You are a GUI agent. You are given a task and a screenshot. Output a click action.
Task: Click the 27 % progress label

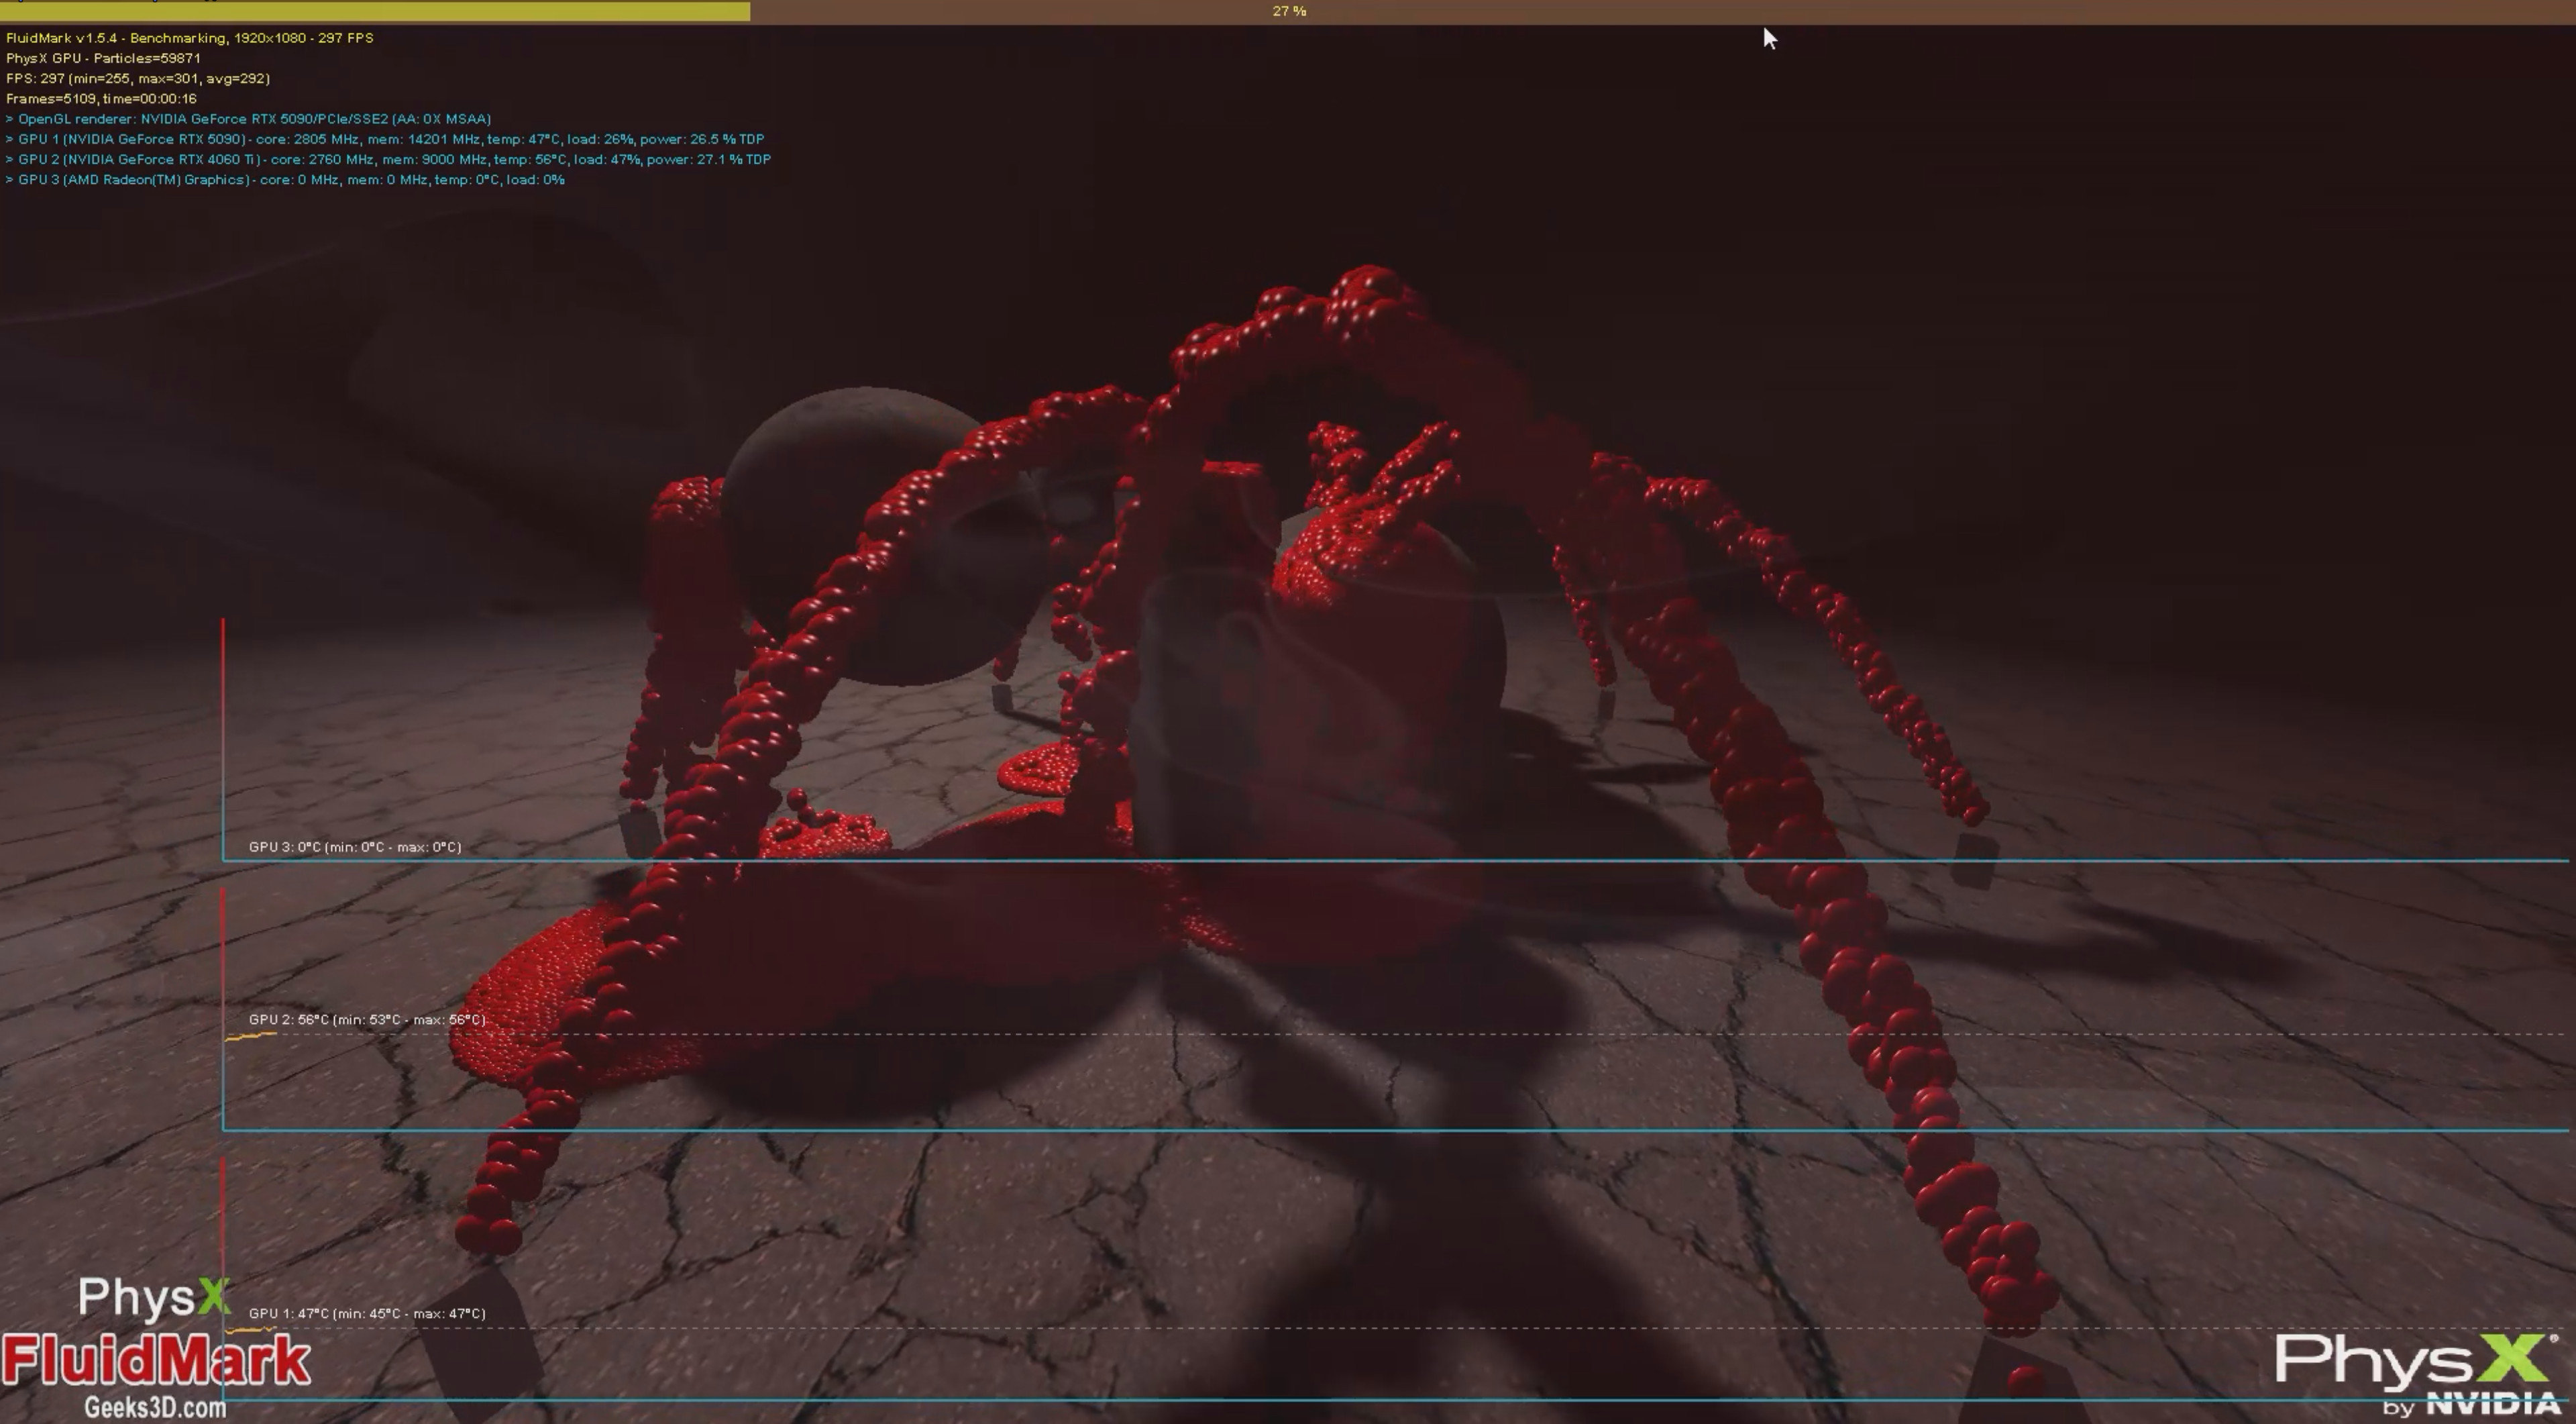click(x=1289, y=11)
